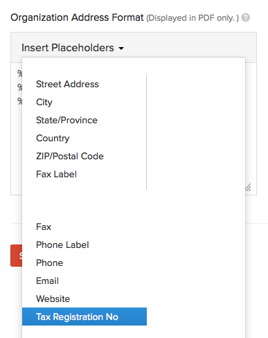Click the Organization Address Format heading

pyautogui.click(x=77, y=17)
